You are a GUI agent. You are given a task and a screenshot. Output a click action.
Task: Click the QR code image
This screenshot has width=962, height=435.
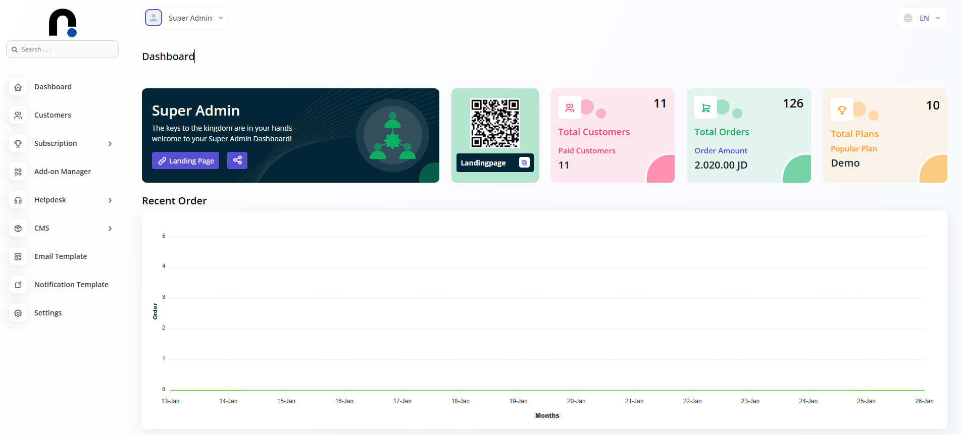[495, 123]
